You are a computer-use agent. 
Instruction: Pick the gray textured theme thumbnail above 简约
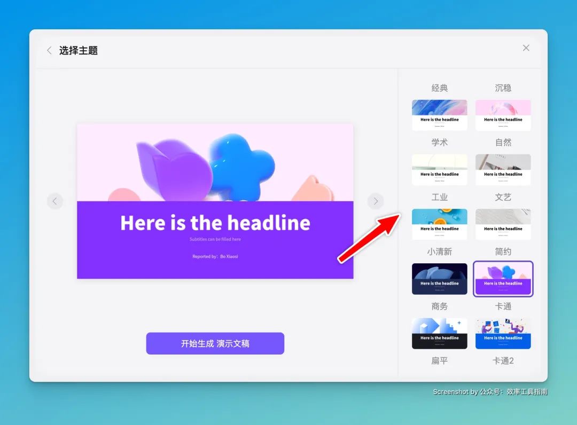[503, 224]
